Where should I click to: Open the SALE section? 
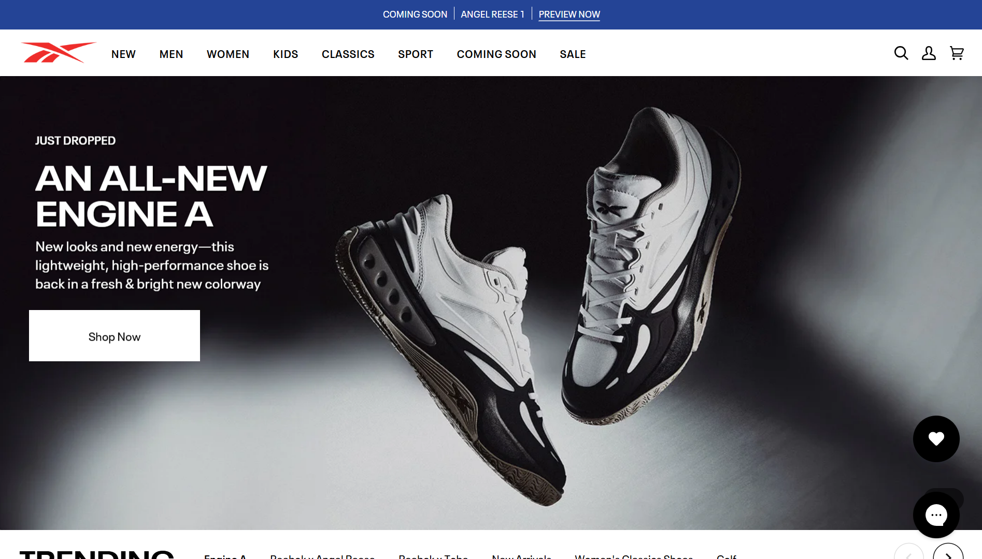pyautogui.click(x=573, y=54)
